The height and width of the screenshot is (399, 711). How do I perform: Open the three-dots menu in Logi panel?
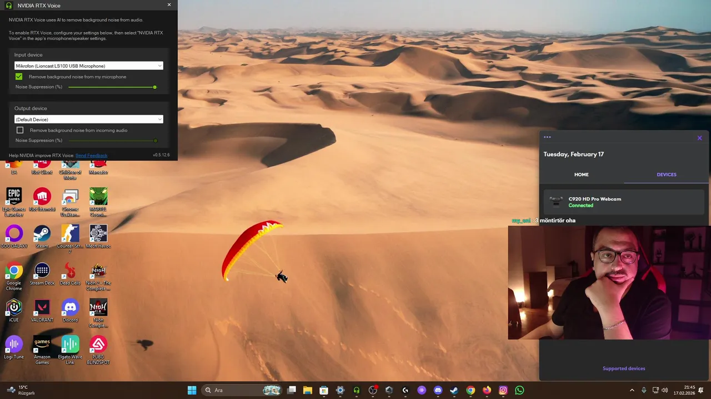[x=547, y=137]
